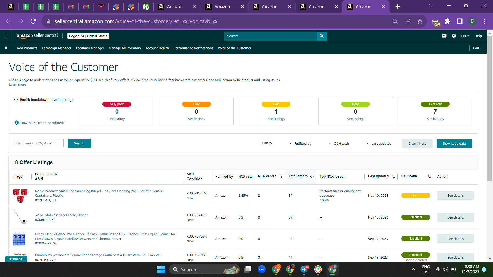493x277 pixels.
Task: Expand the Fulfilled by filter
Action: point(300,143)
